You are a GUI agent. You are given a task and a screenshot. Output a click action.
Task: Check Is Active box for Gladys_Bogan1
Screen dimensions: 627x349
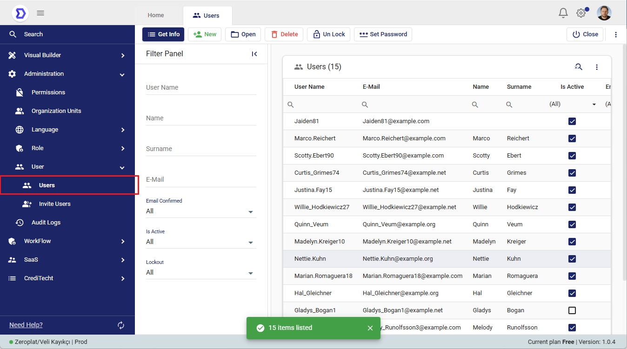[x=572, y=310]
